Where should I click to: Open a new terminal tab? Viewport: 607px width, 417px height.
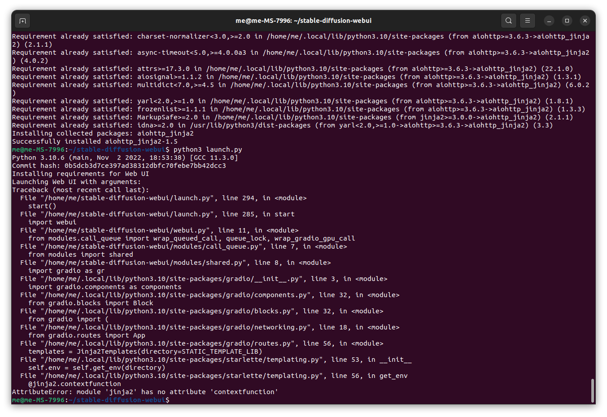[x=22, y=20]
